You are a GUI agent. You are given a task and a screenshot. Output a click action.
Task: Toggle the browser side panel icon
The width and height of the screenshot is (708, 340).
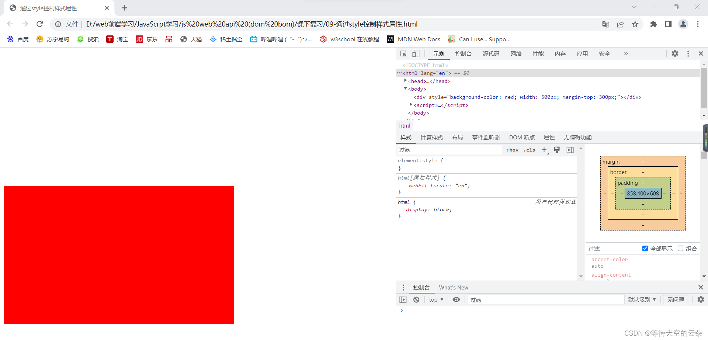[x=668, y=24]
